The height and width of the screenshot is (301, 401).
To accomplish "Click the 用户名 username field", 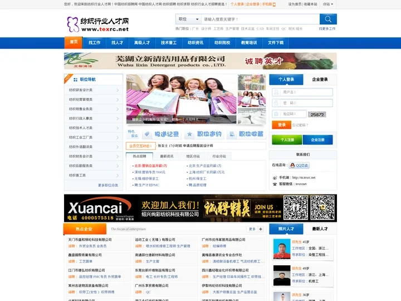I will (302, 92).
